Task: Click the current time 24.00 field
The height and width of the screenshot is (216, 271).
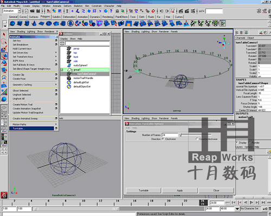Action: click(x=217, y=202)
